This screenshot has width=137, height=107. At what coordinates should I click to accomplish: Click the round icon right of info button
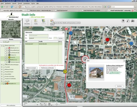click(133, 21)
